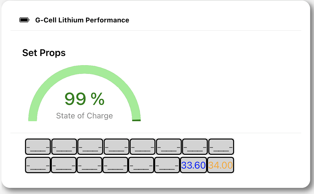Select the first battery cell in bottom row
This screenshot has height=194, width=314.
coord(38,165)
